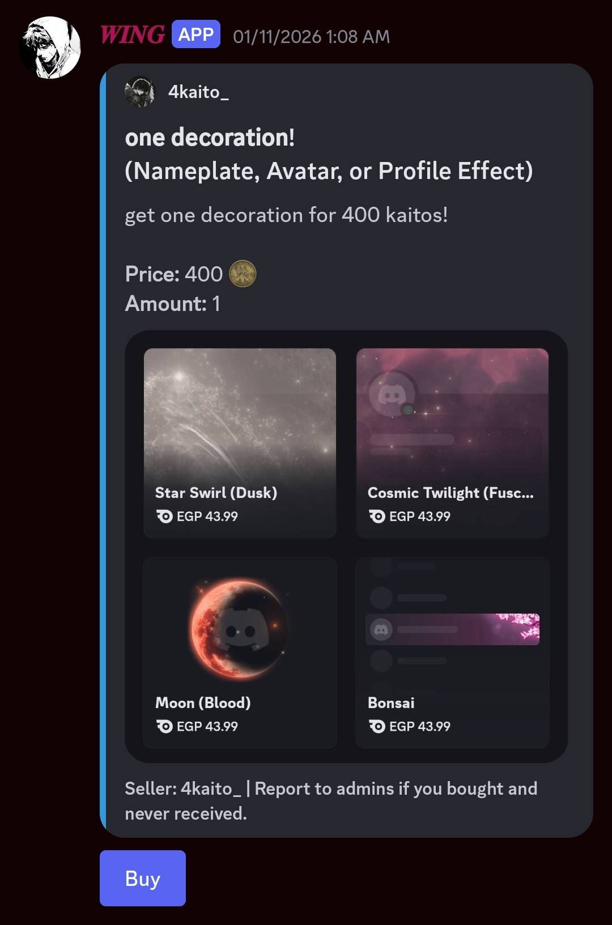
Task: Click the kaitos gold coin emoji
Action: point(243,274)
